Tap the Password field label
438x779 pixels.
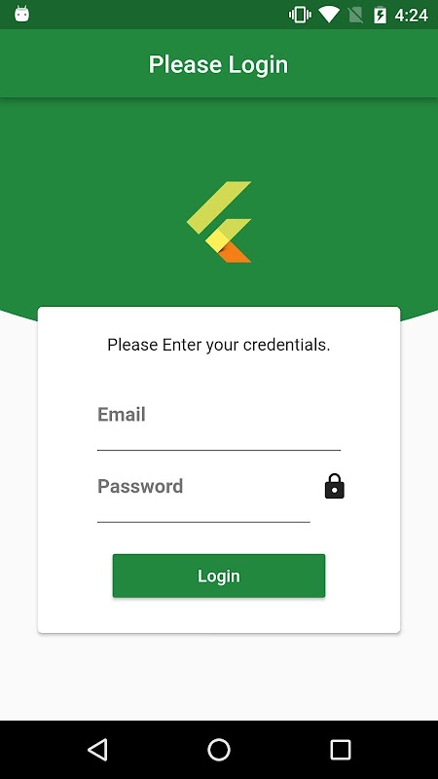pos(140,486)
